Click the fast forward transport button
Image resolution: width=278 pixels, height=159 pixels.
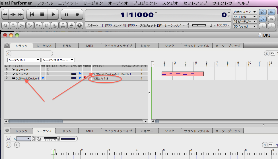click(x=20, y=14)
